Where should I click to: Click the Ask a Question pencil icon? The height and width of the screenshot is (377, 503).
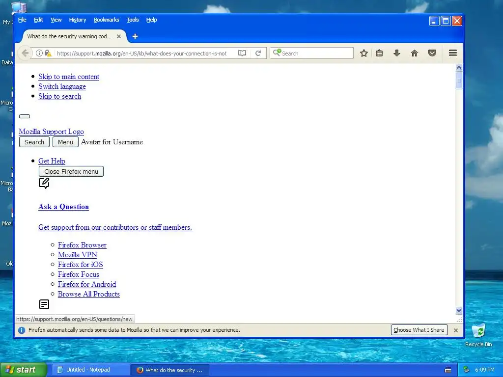pos(44,184)
